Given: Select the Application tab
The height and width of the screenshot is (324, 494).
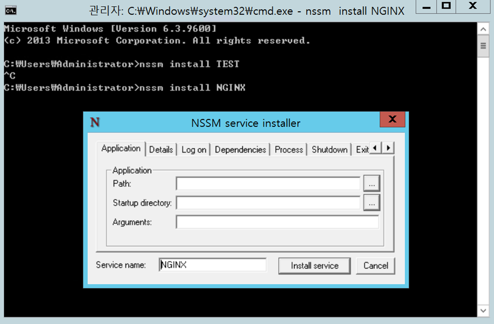Looking at the screenshot, I should (x=121, y=148).
